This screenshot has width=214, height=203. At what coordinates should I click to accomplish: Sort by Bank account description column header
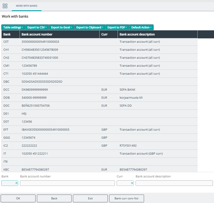pos(157,34)
